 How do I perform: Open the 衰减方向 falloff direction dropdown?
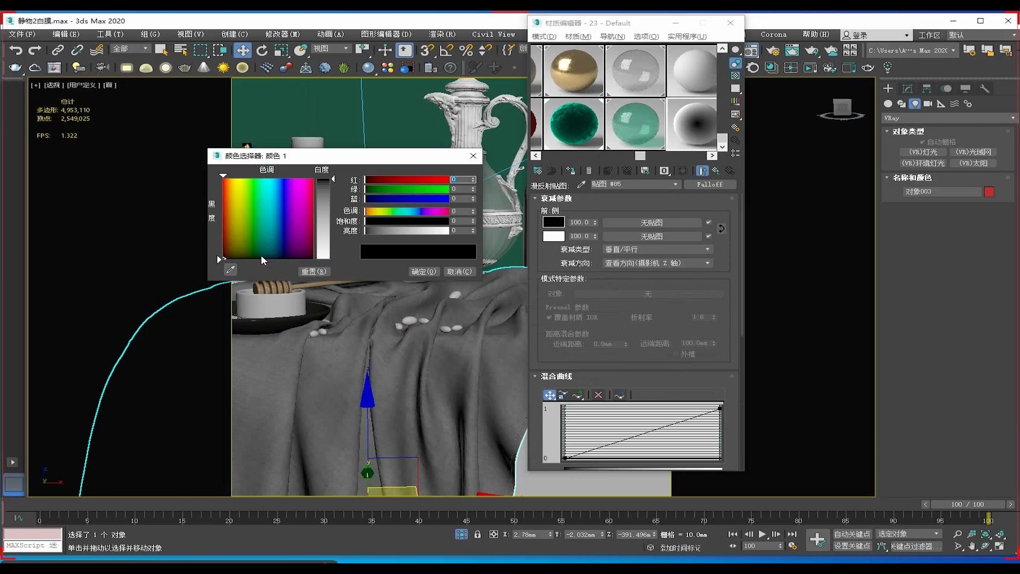click(x=657, y=263)
